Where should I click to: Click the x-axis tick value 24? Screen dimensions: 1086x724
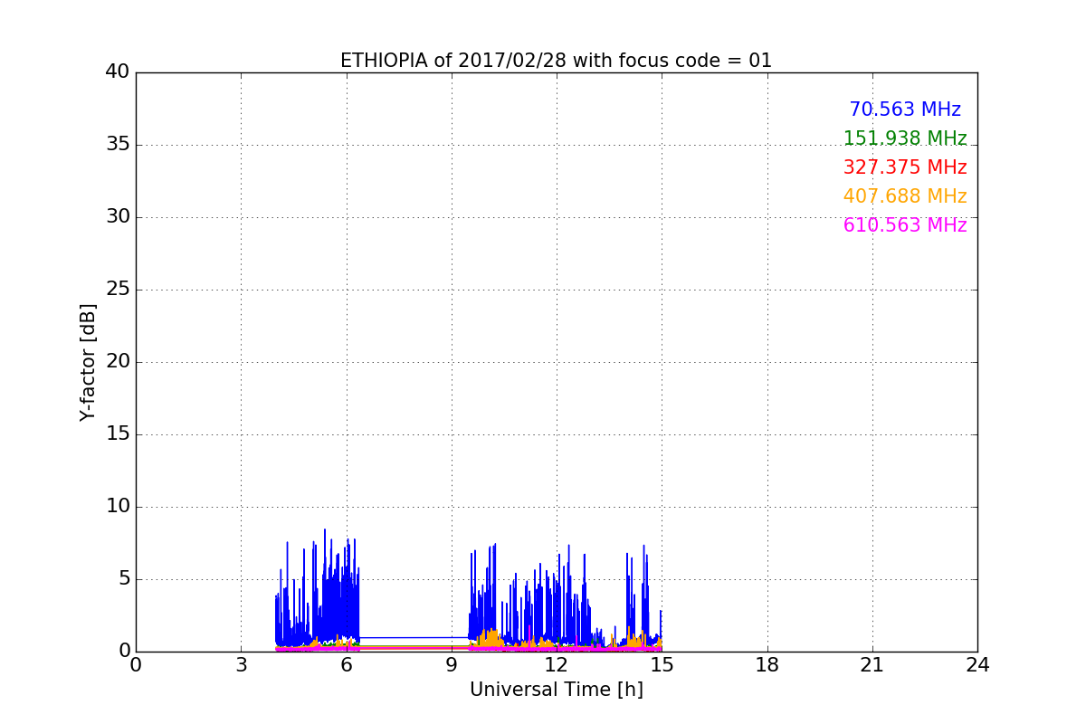coord(977,665)
